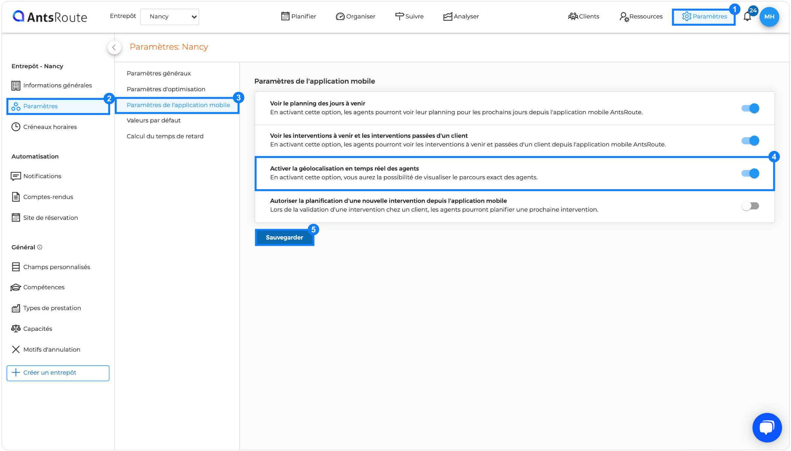Viewport: 791px width, 451px height.
Task: Click the 'Entrepôt - Nancy' sidebar heading
Action: [37, 66]
